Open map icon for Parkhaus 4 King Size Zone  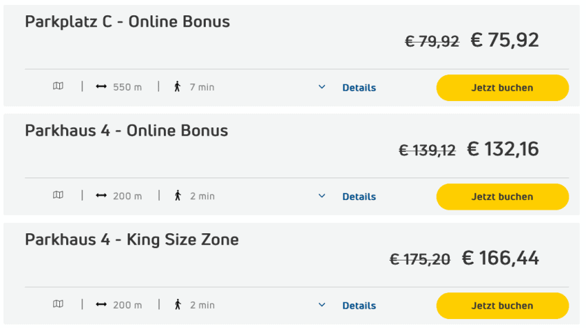[58, 304]
